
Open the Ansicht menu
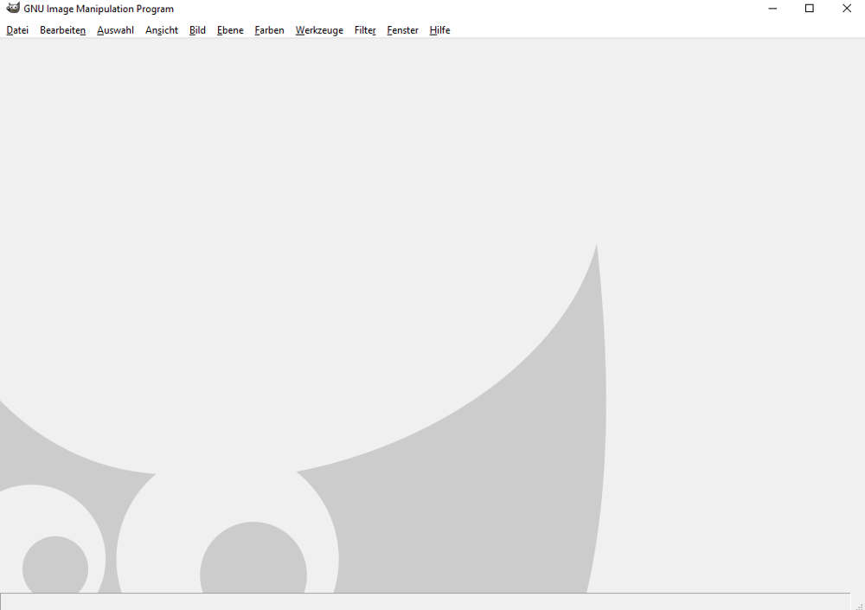pyautogui.click(x=162, y=30)
